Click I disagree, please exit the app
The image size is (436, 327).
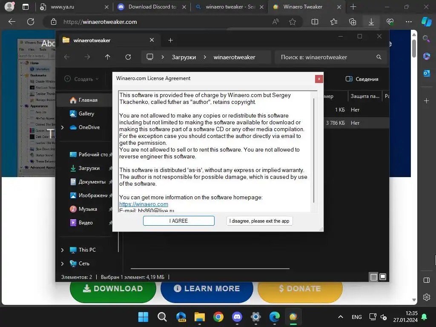pos(259,221)
